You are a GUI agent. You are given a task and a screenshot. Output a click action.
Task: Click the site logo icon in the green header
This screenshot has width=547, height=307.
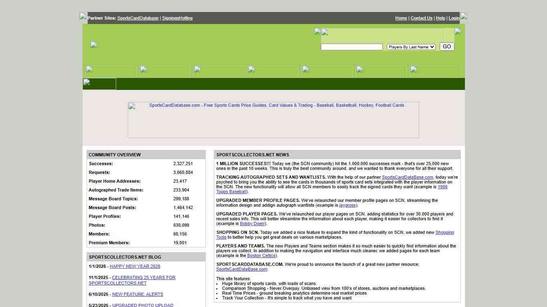click(94, 45)
